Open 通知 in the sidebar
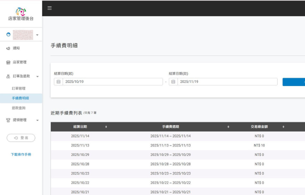 [16, 48]
